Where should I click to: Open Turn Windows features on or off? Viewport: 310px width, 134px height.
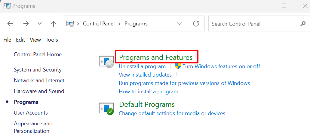(221, 66)
